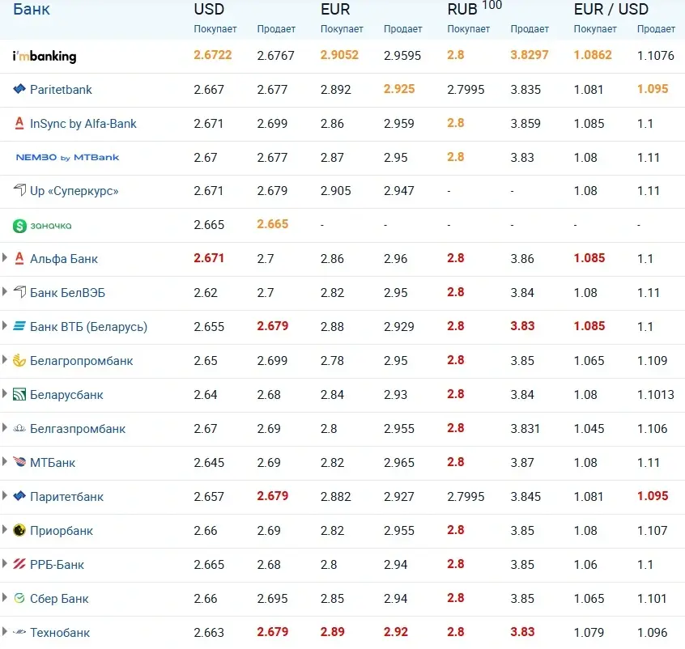Expand the Беларусбанк row

(4, 393)
